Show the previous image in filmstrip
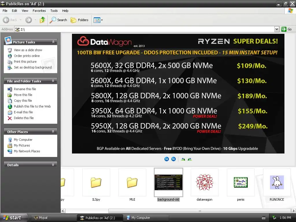Screen dimensions: 296x222 (166, 159)
